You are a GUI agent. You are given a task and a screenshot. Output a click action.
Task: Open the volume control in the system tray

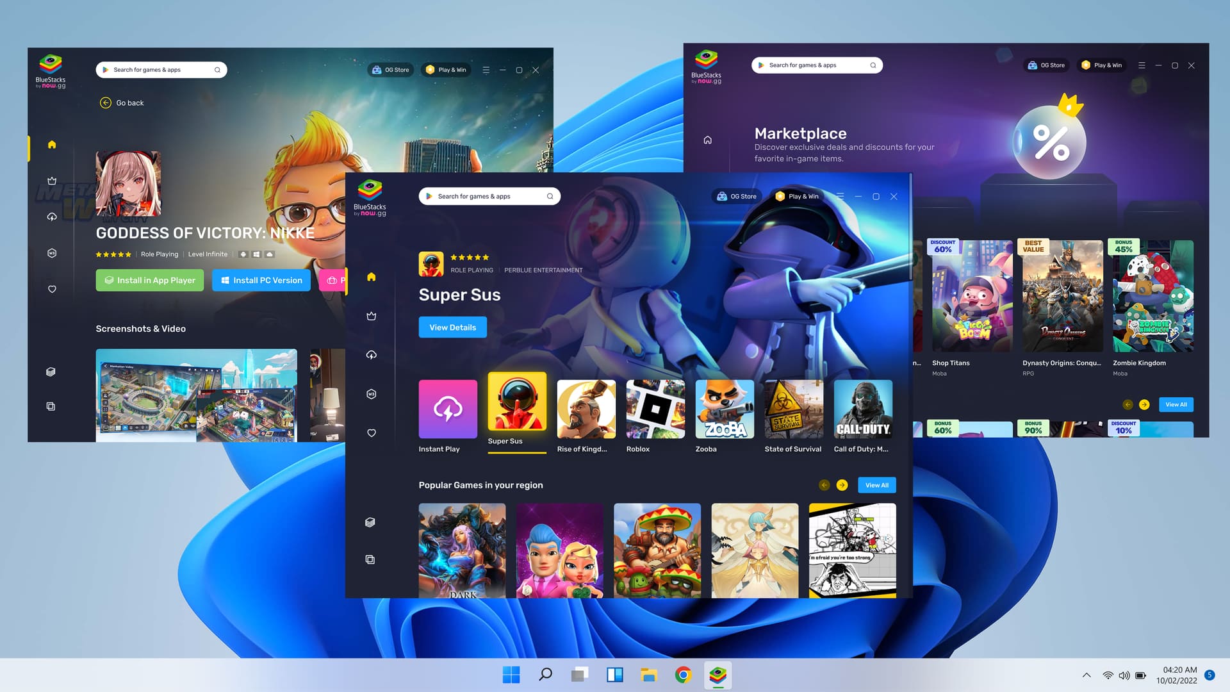[1124, 675]
